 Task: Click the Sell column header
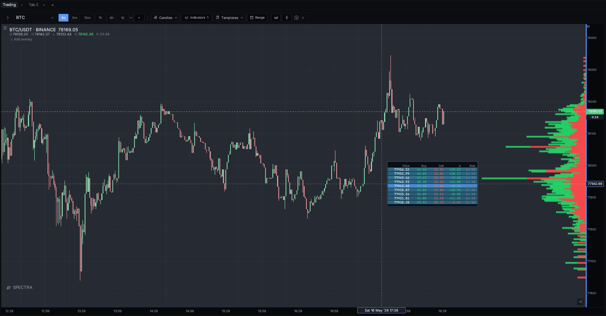(441, 166)
